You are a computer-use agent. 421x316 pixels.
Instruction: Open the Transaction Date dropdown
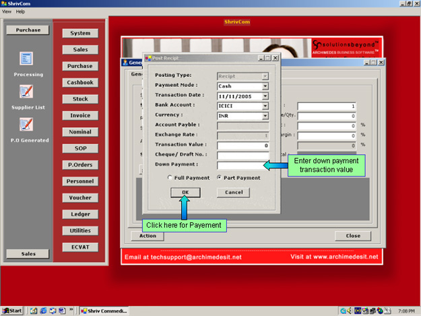pyautogui.click(x=265, y=96)
